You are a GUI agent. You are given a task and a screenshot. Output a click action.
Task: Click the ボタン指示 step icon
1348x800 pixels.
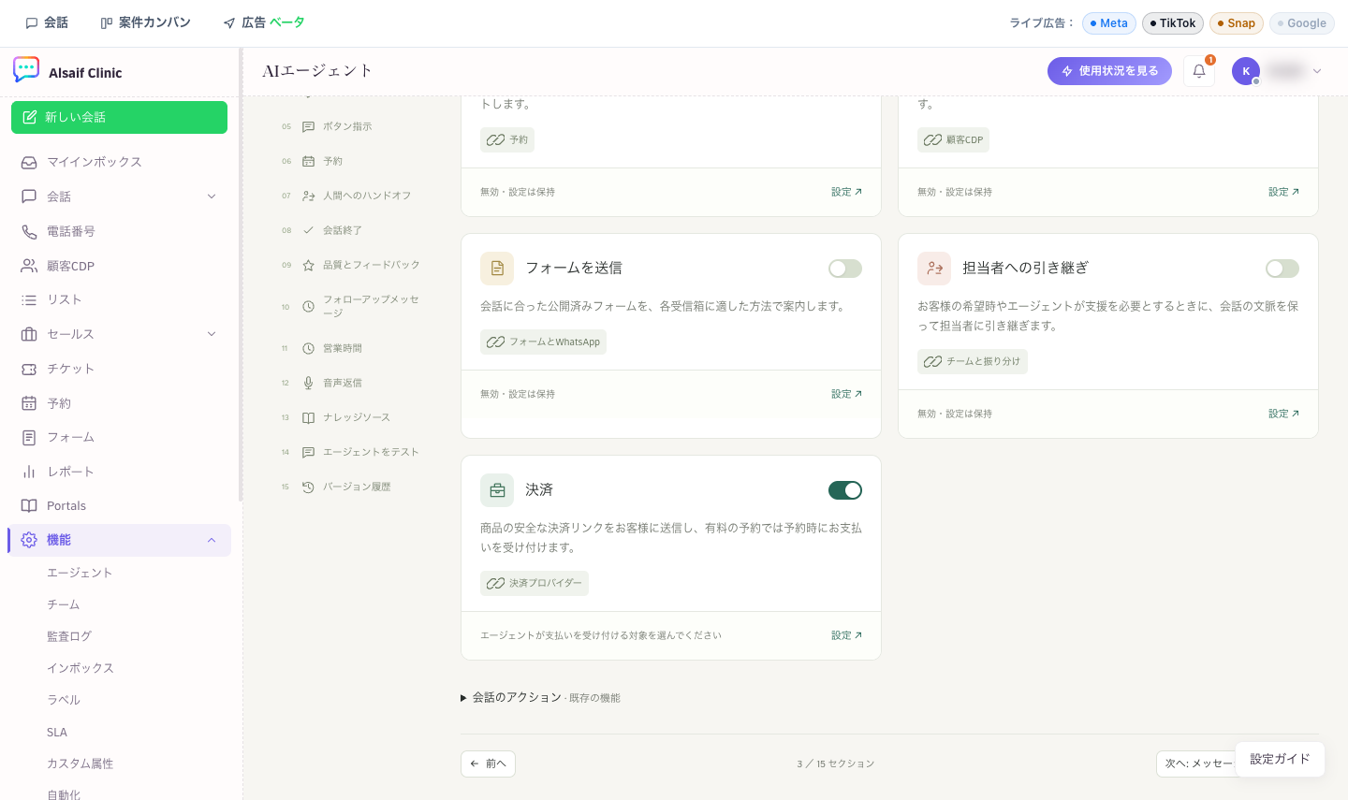tap(308, 126)
